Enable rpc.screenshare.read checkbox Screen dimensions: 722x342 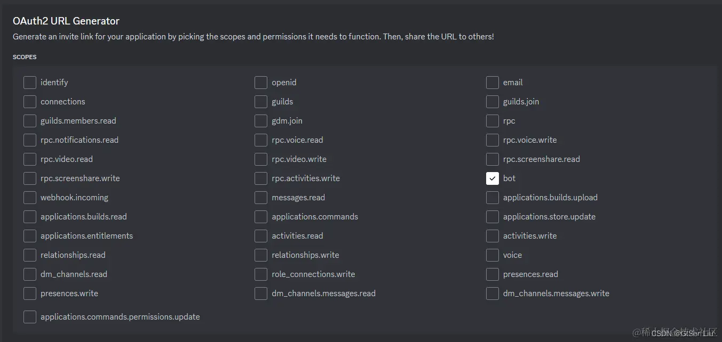pos(493,159)
